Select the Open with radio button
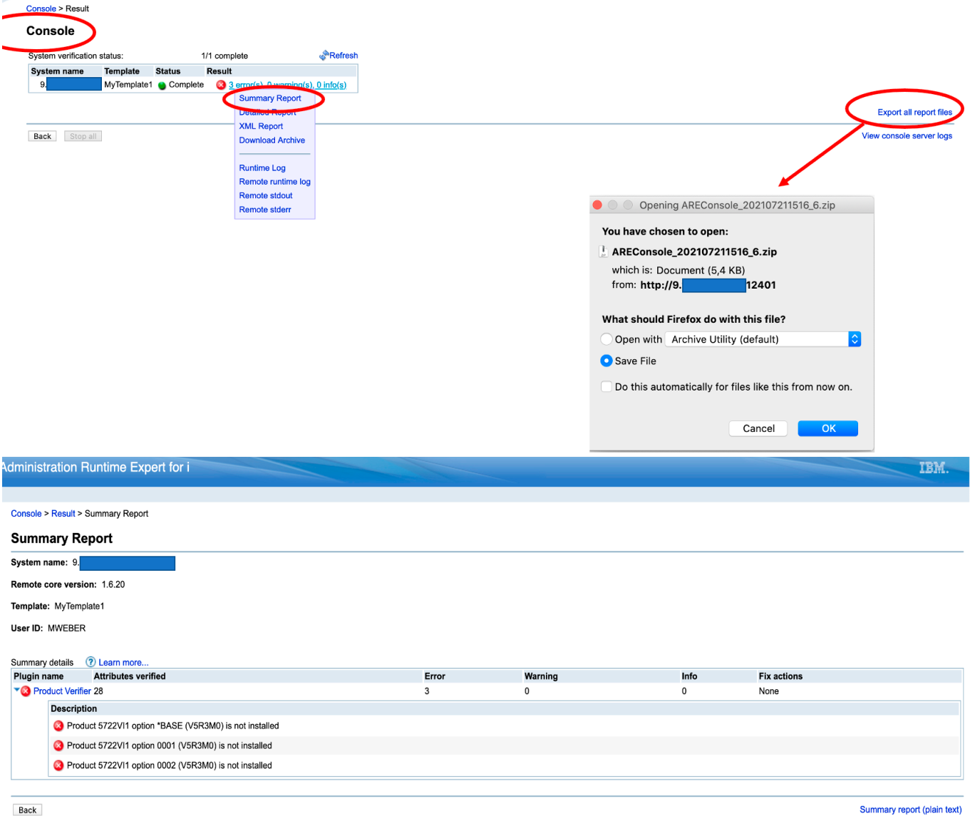The height and width of the screenshot is (816, 970). [607, 339]
